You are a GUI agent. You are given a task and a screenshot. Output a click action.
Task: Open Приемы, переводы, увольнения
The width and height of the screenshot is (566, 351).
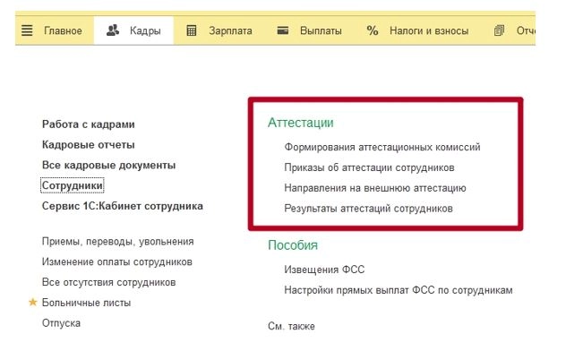click(117, 242)
